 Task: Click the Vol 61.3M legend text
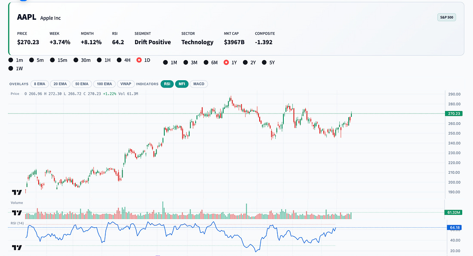(x=128, y=94)
